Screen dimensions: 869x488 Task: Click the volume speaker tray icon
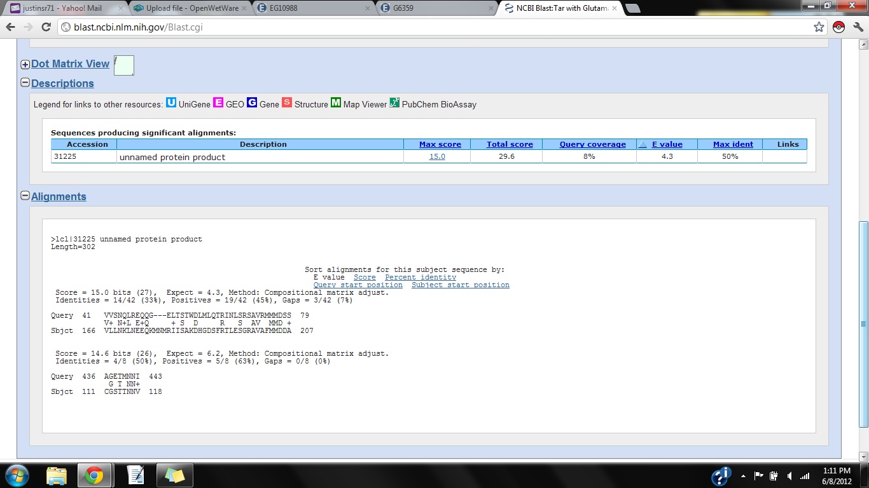[789, 476]
